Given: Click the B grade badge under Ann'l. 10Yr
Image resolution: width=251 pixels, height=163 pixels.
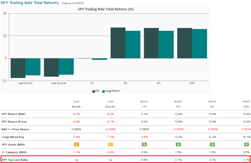Looking at the screenshot, I should pyautogui.click(x=246, y=144).
